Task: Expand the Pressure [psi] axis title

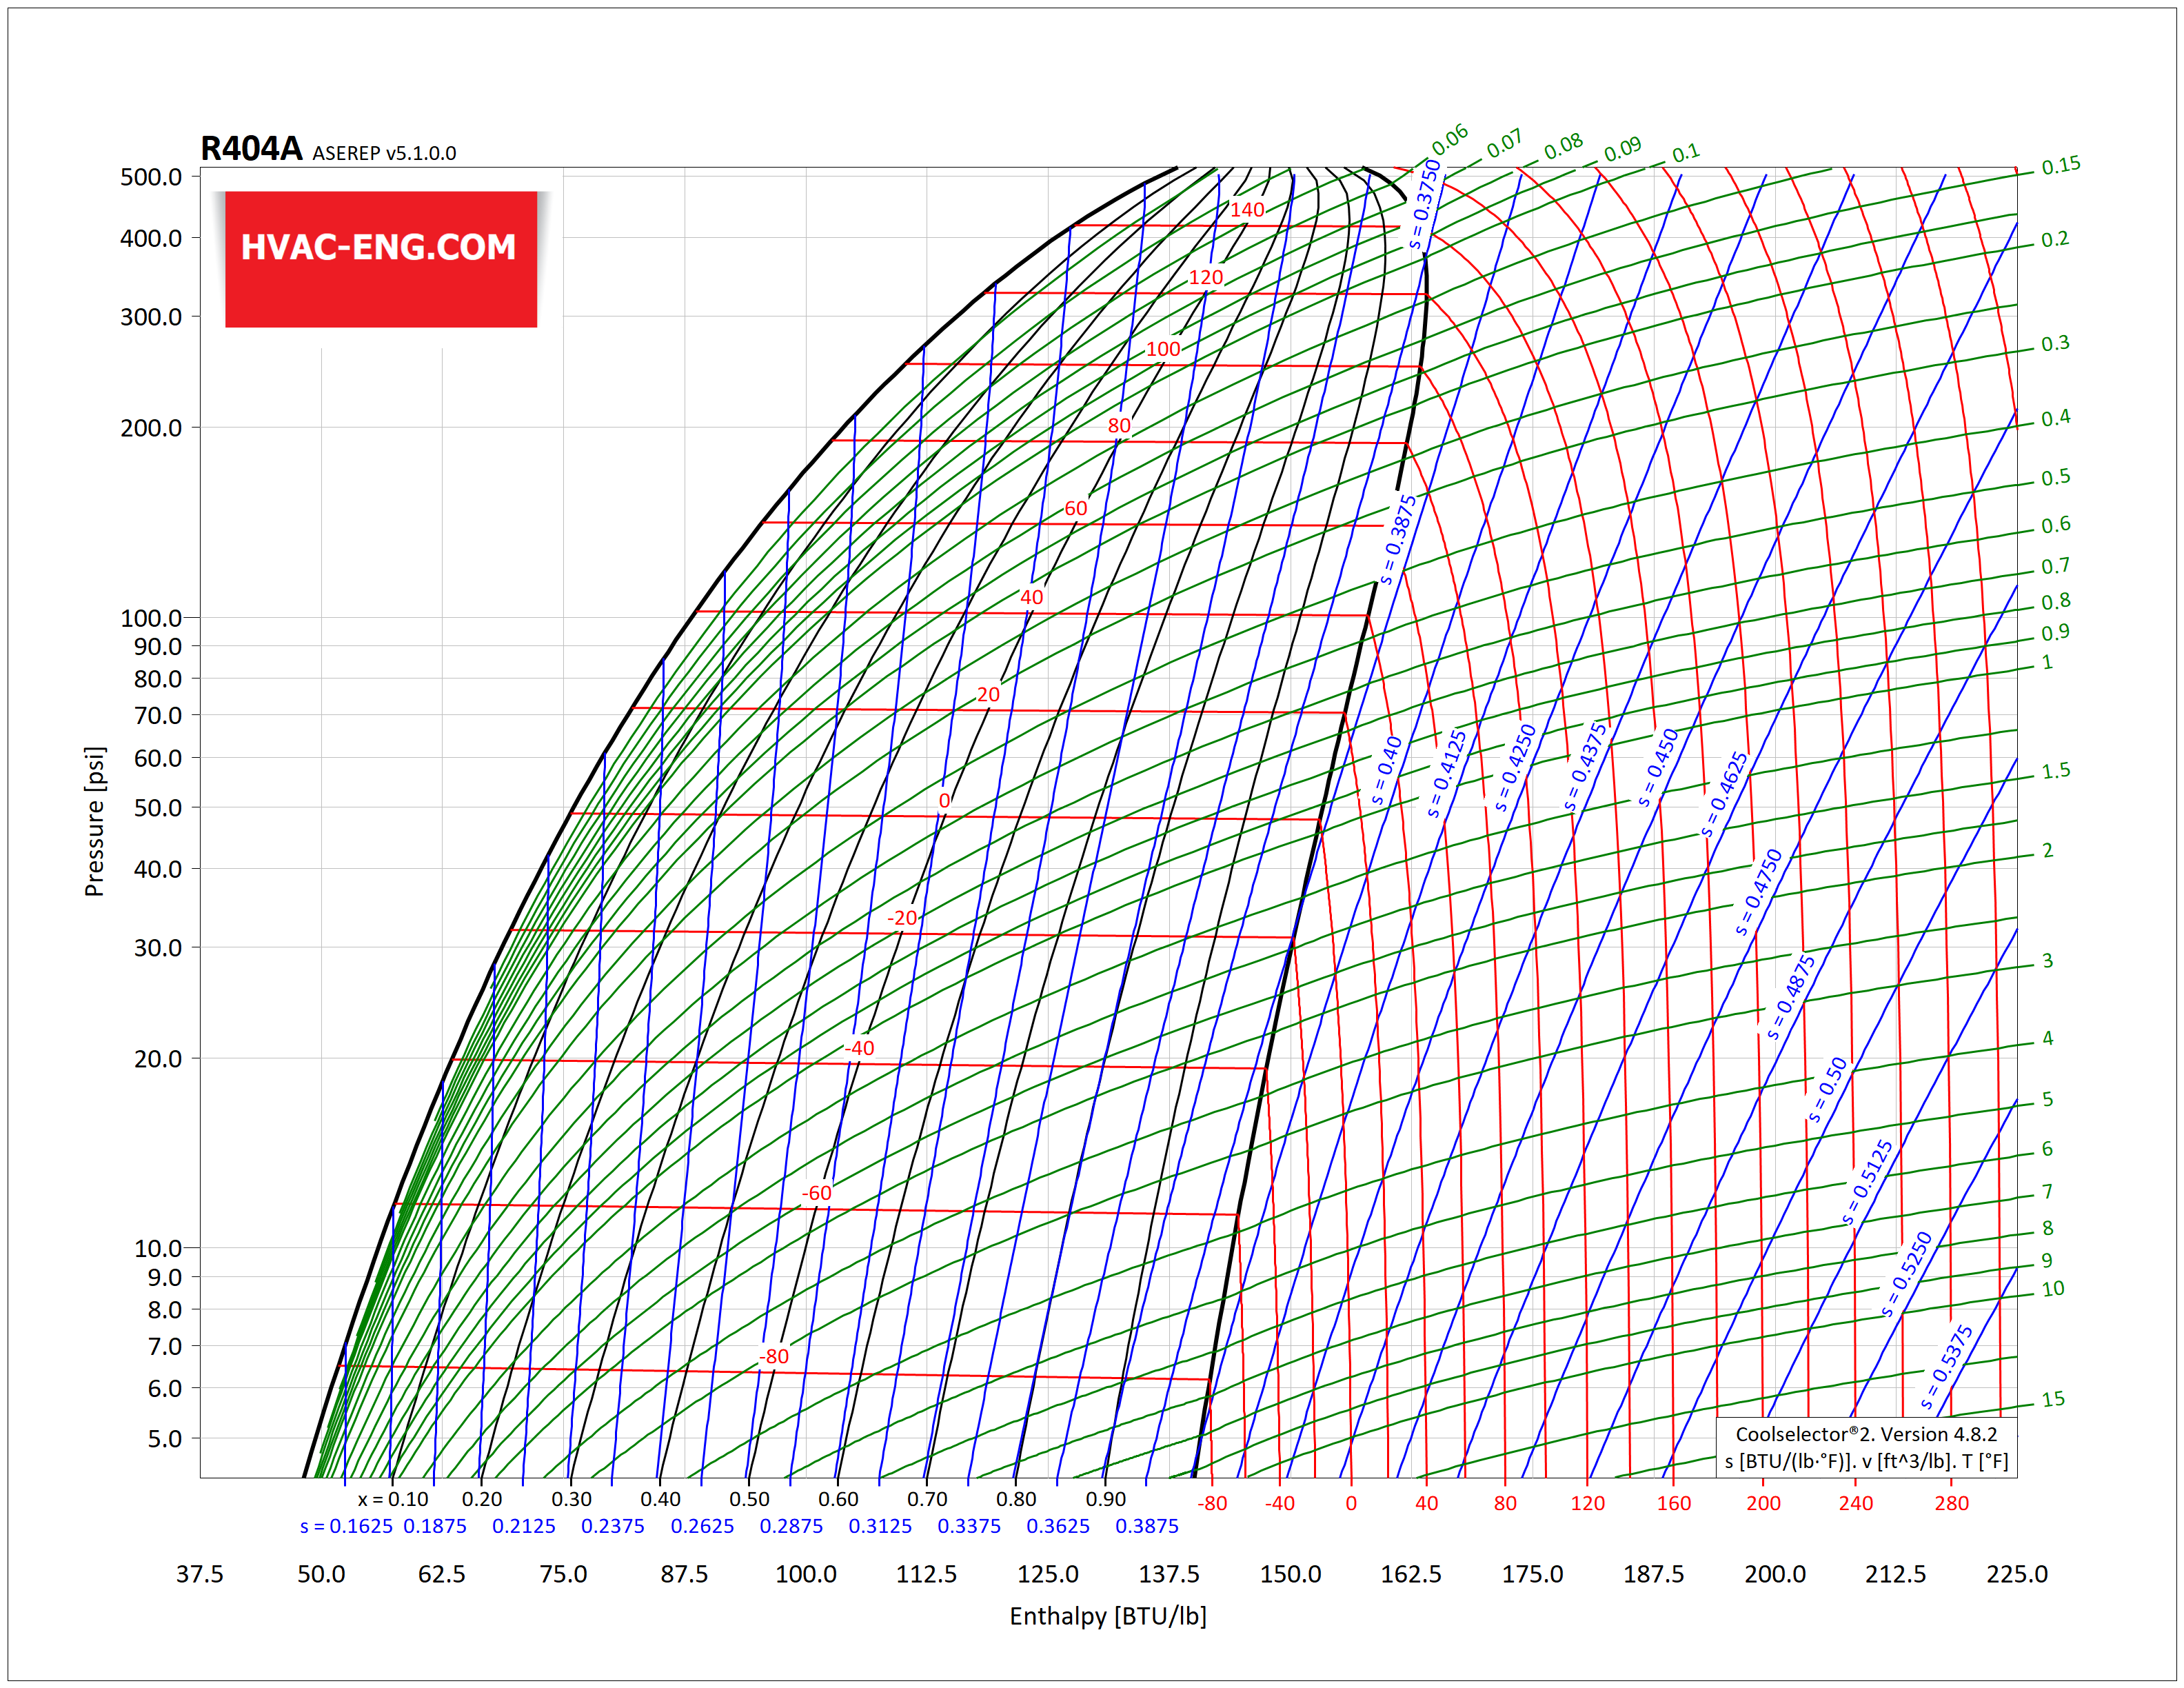Action: tap(95, 820)
